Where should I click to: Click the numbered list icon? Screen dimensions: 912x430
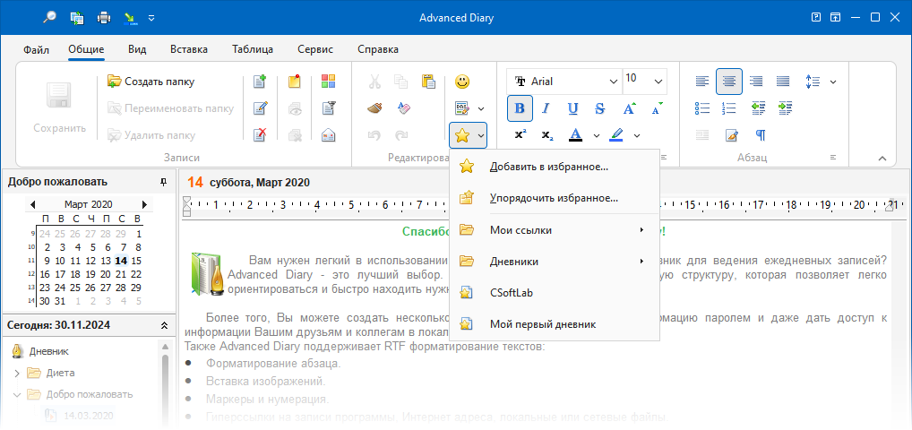pos(728,108)
